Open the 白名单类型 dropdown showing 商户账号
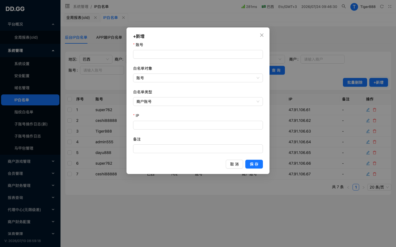This screenshot has height=247, width=396. pos(198,102)
